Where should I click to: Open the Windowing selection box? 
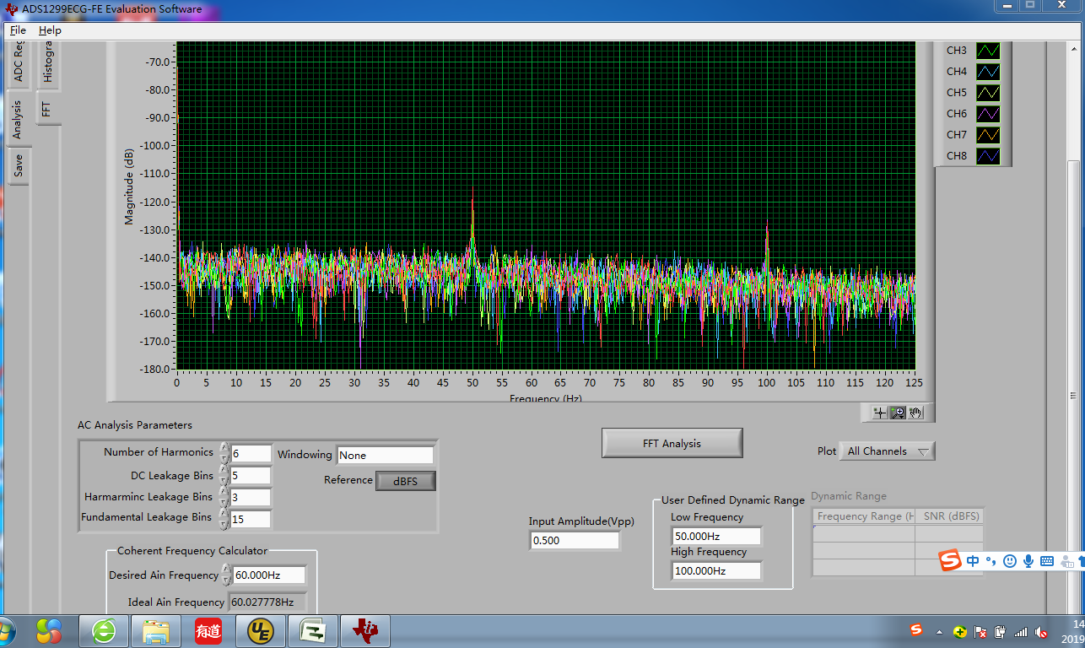coord(385,455)
